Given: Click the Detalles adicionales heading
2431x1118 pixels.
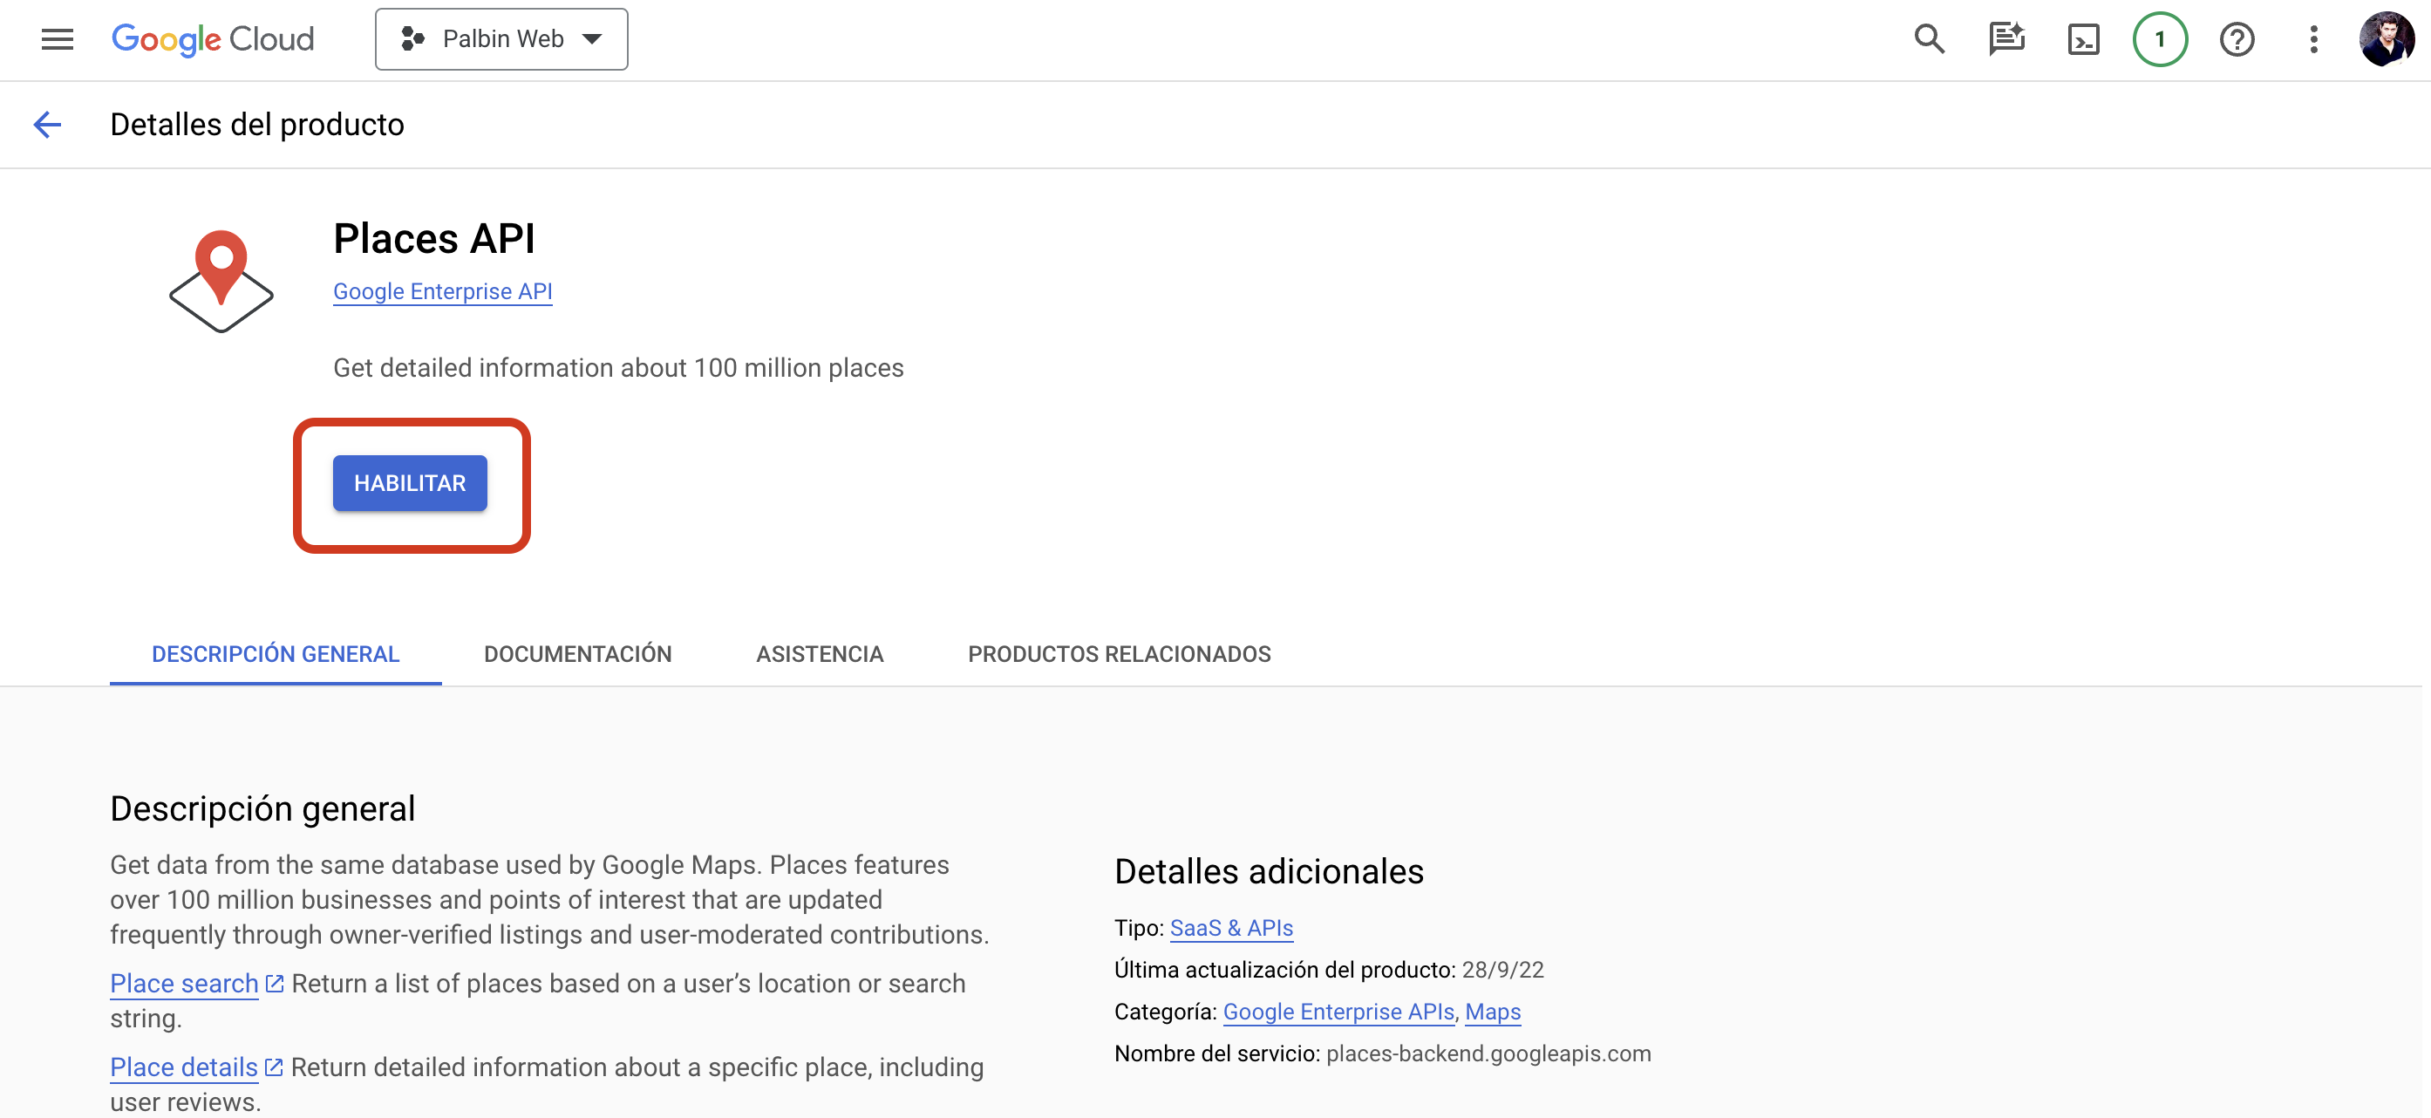Looking at the screenshot, I should (1269, 872).
